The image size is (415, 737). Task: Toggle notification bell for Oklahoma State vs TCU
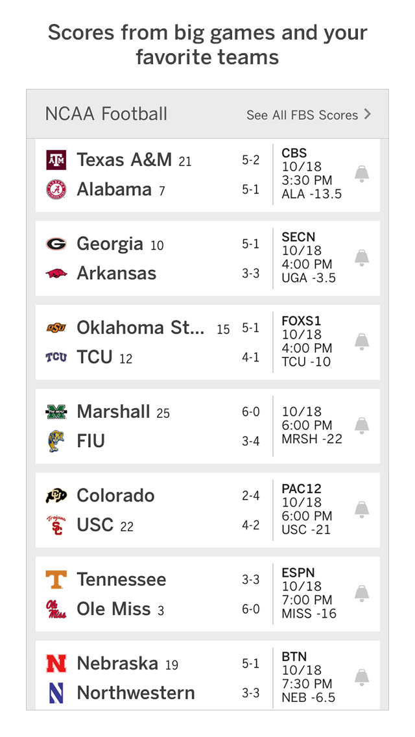(362, 341)
